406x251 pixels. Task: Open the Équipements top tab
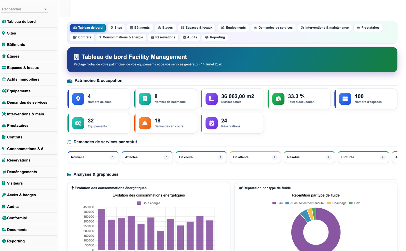coord(233,28)
